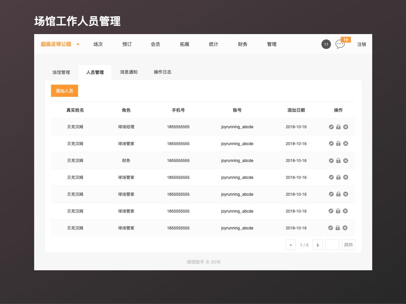The image size is (406, 304).
Task: Open the messages chat bubble icon
Action: [340, 44]
